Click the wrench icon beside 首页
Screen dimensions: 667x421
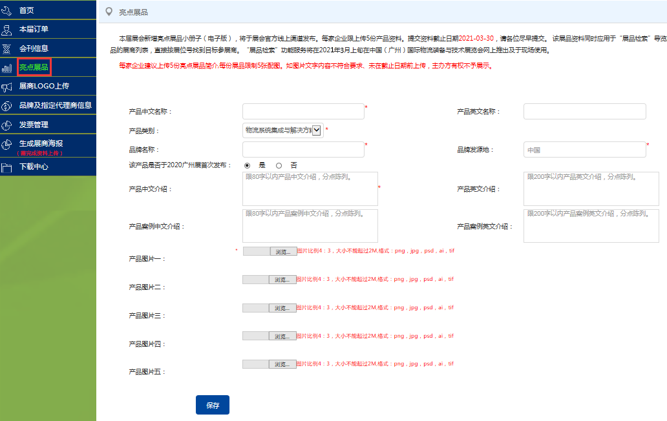pyautogui.click(x=7, y=10)
